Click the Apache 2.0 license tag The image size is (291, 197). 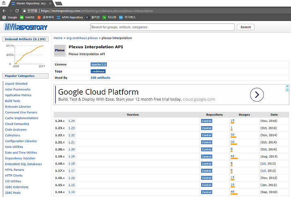99,64
